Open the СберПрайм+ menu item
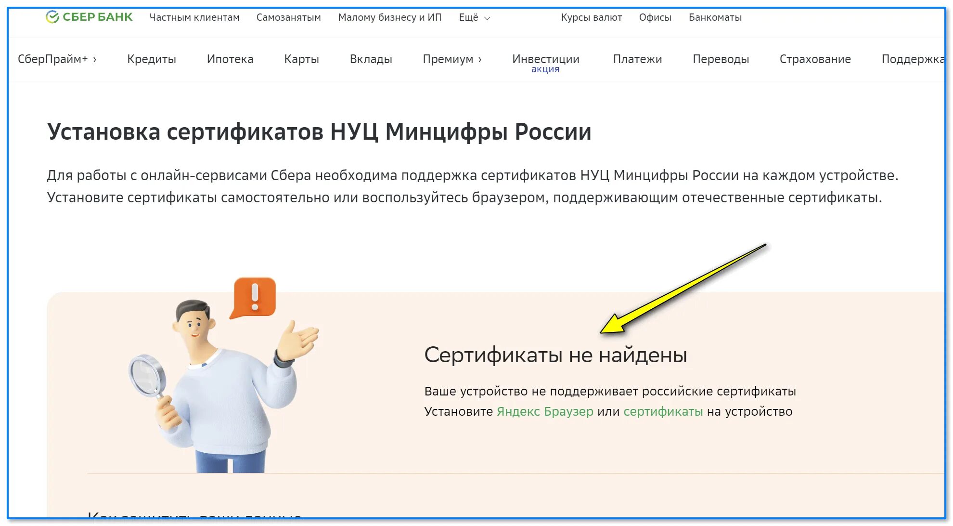The width and height of the screenshot is (953, 526). (57, 59)
